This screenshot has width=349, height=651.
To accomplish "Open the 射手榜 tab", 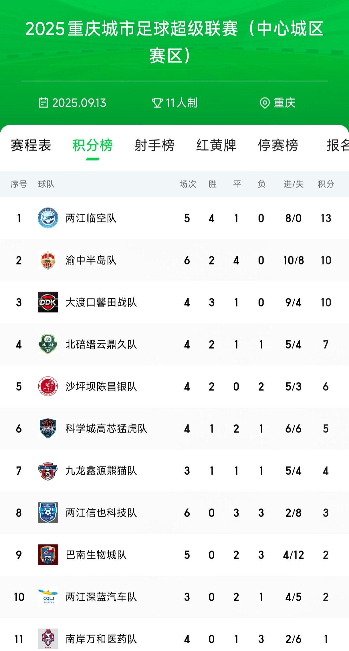I will point(154,145).
